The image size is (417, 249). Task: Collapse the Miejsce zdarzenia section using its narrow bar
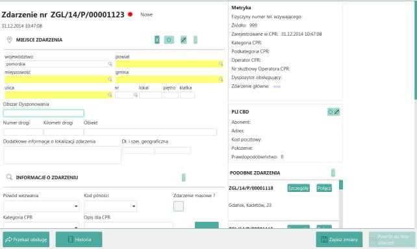[x=196, y=40]
